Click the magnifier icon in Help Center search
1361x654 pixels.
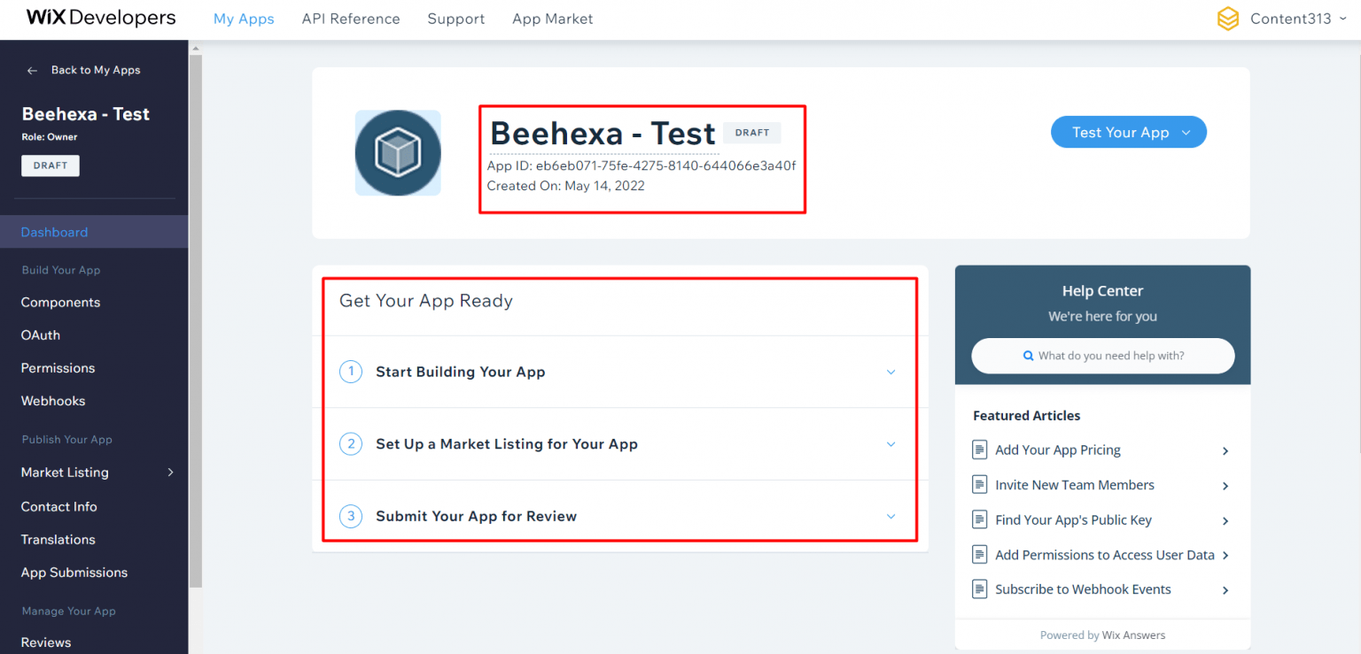pyautogui.click(x=1028, y=356)
